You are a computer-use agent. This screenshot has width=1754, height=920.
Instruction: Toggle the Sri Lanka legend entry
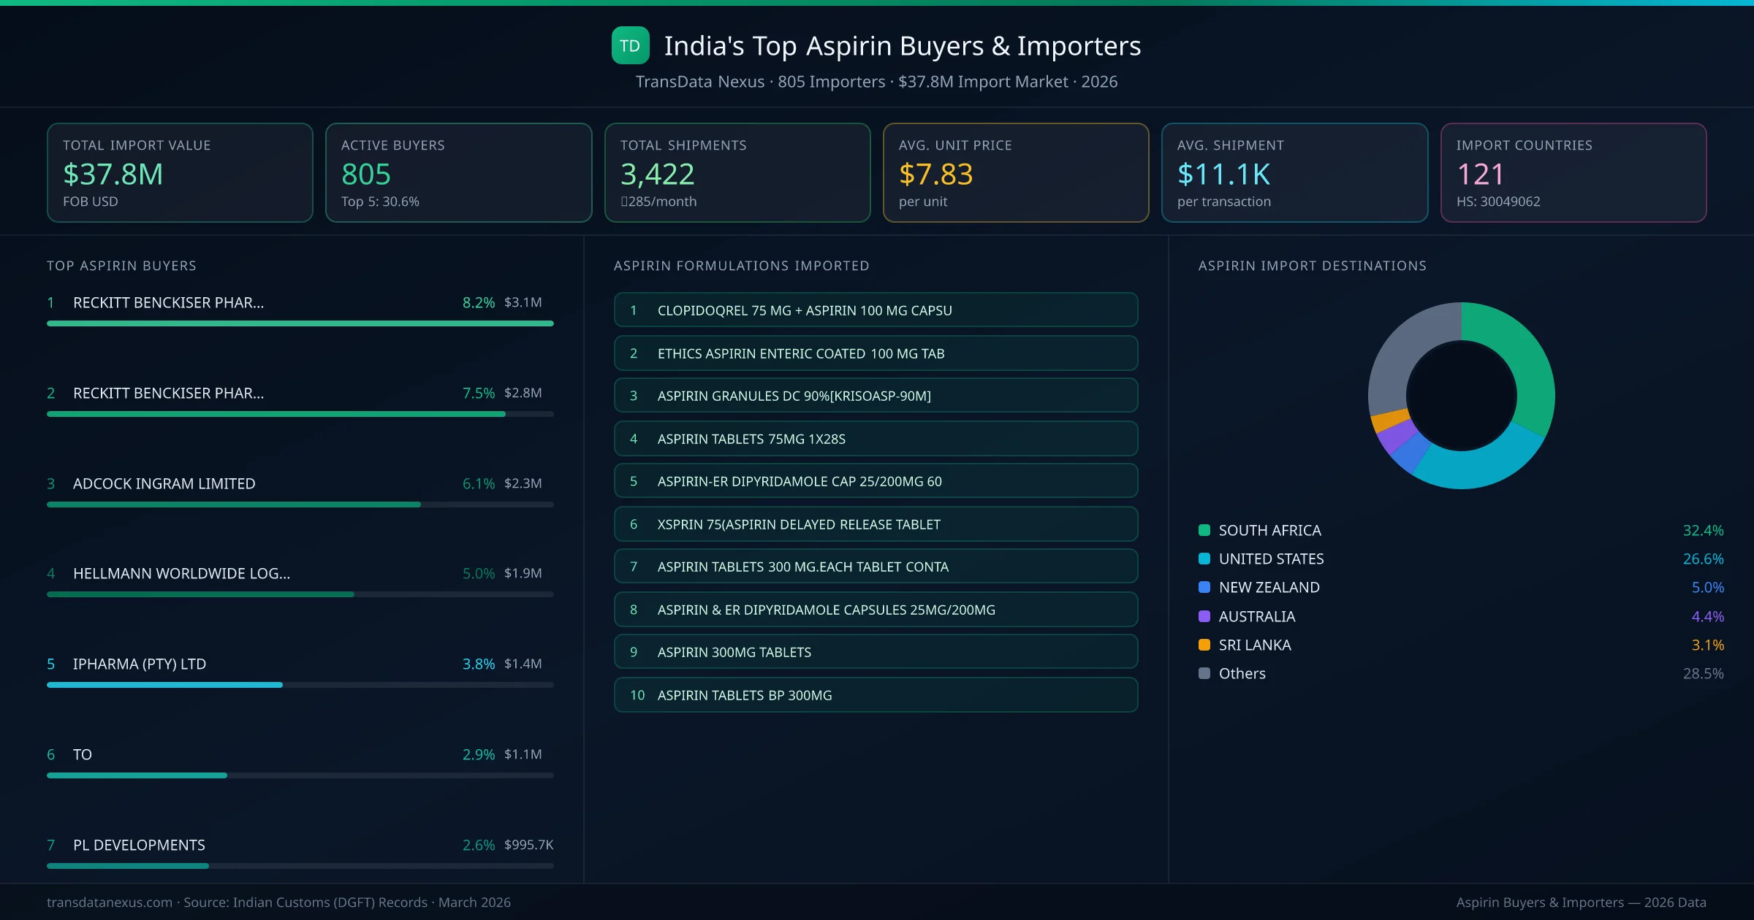(x=1255, y=645)
